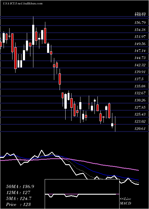Image resolution: width=149 pixels, height=209 pixels.
Task: Click inside the MACD indicator panel
Action: [82, 194]
